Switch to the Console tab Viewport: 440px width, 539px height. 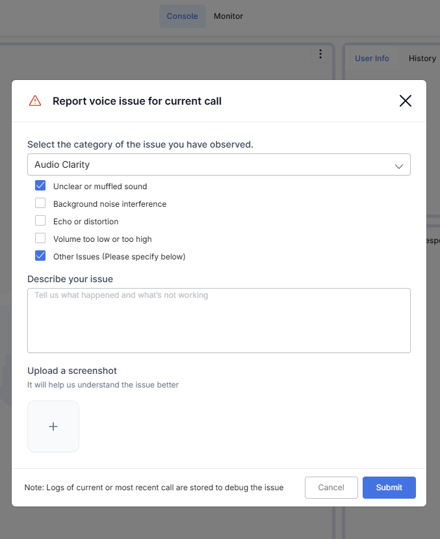(x=182, y=16)
